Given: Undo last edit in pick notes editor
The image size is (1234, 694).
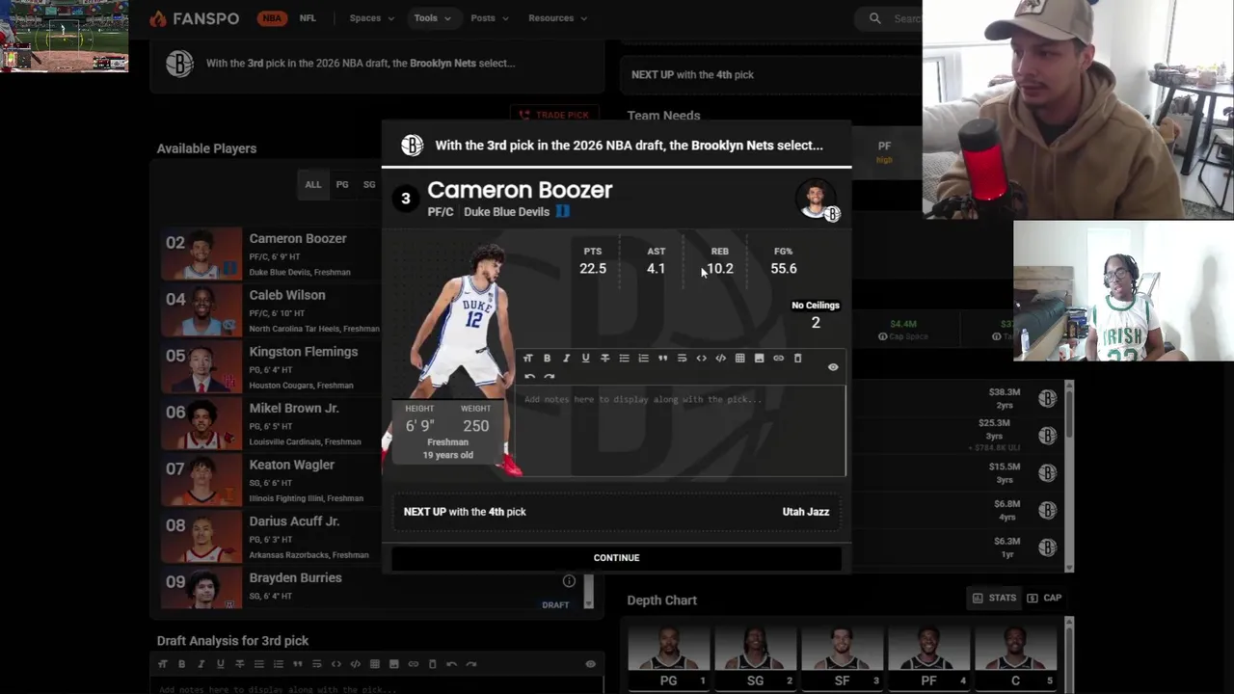Looking at the screenshot, I should click(528, 377).
